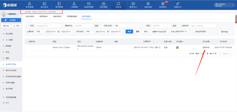This screenshot has width=237, height=112.
Task: Expand the 展开筛选 filter options
Action: pos(226,32)
